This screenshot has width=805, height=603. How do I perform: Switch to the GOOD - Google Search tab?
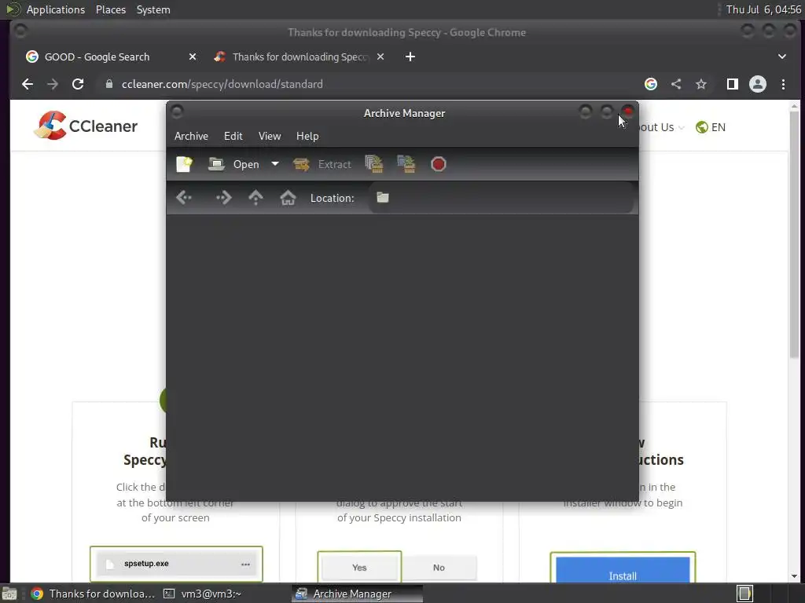click(x=97, y=57)
